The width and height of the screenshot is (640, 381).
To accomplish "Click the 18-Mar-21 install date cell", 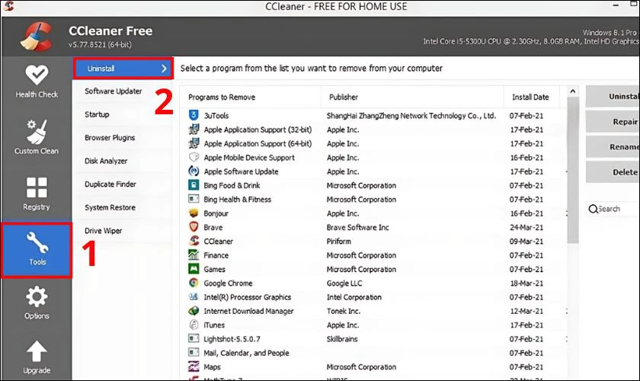I will tap(526, 283).
